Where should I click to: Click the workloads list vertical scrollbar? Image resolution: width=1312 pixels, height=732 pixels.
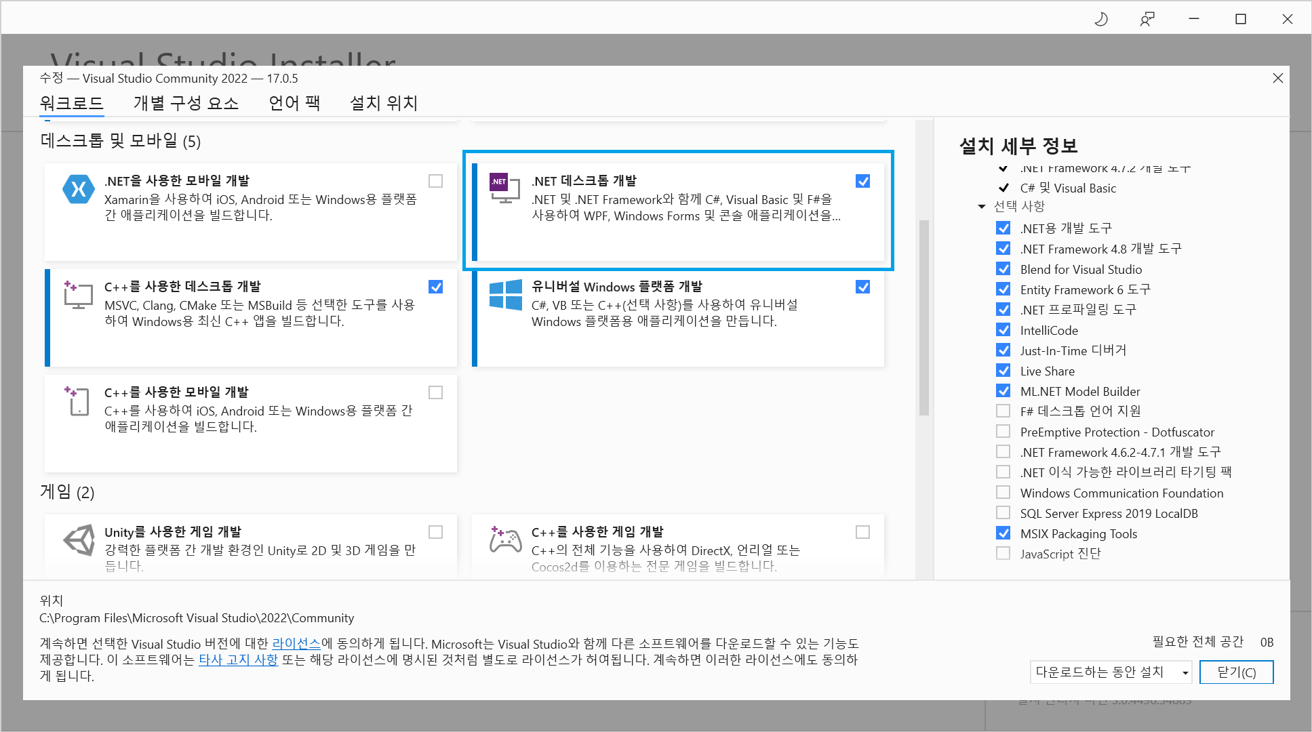tap(923, 317)
